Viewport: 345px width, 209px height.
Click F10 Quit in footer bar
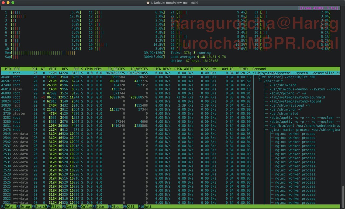145,207
